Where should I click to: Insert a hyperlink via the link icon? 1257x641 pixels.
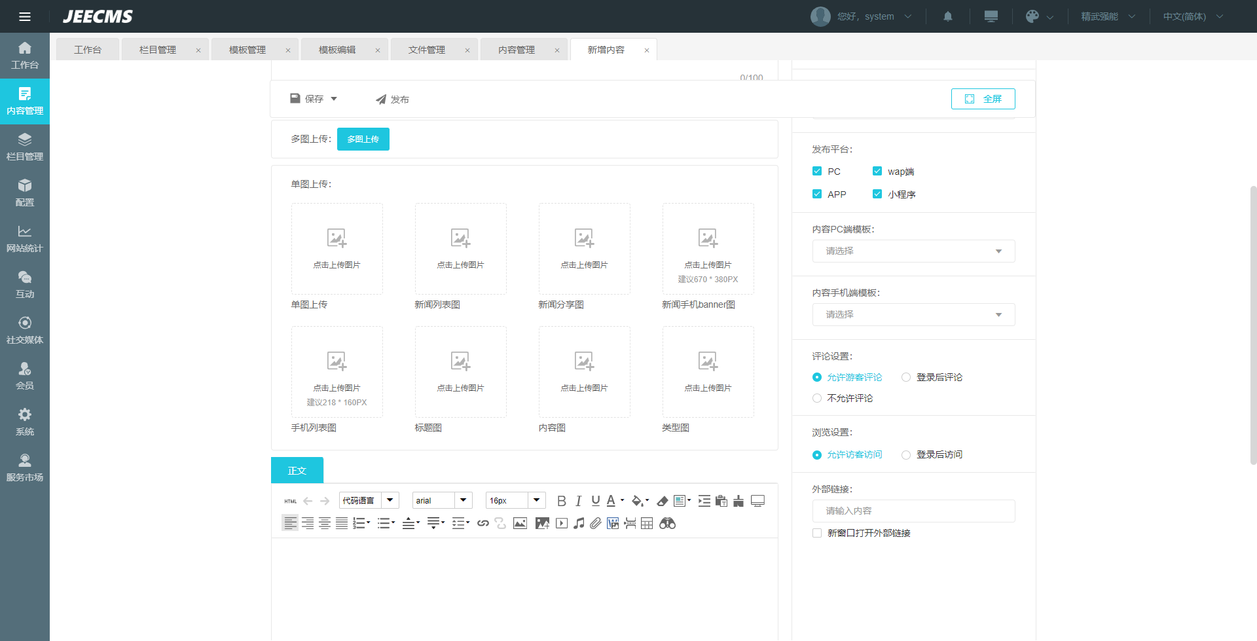point(483,523)
